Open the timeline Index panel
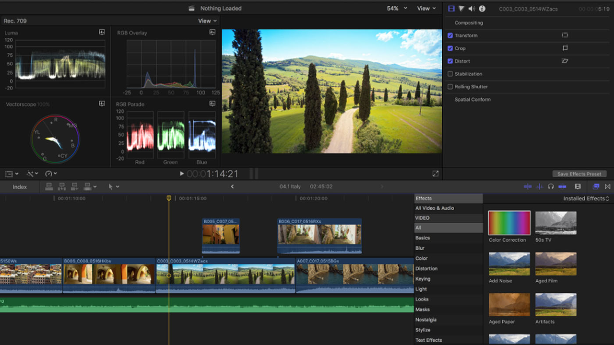The width and height of the screenshot is (614, 345). (x=19, y=187)
